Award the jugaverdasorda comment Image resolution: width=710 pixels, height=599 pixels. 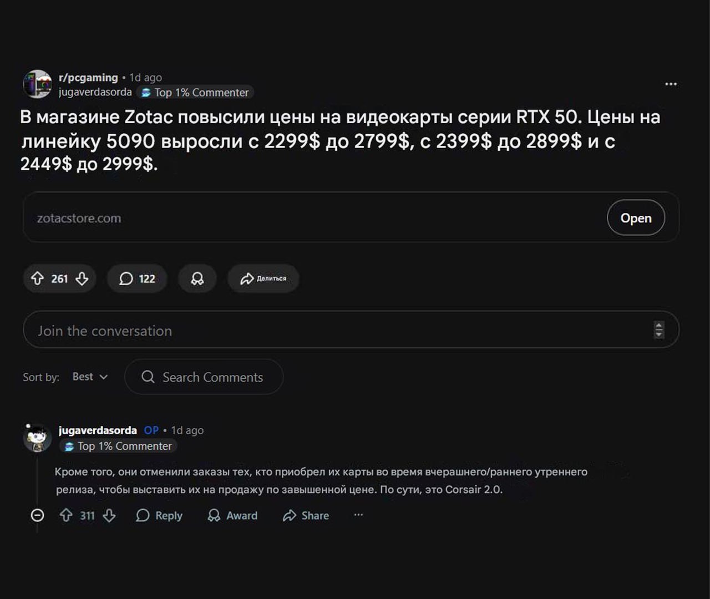click(232, 515)
